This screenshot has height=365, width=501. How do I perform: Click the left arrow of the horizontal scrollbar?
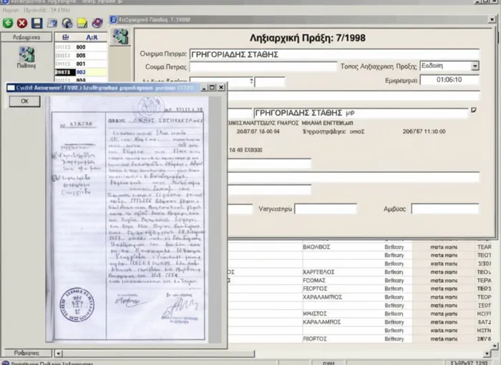click(57, 353)
